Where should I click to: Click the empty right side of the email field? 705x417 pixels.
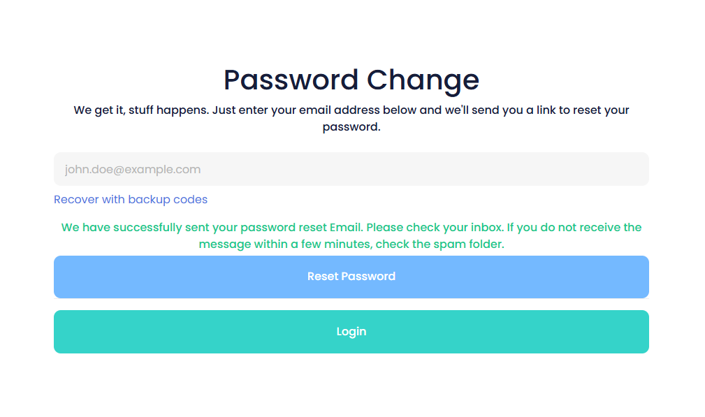click(x=559, y=169)
